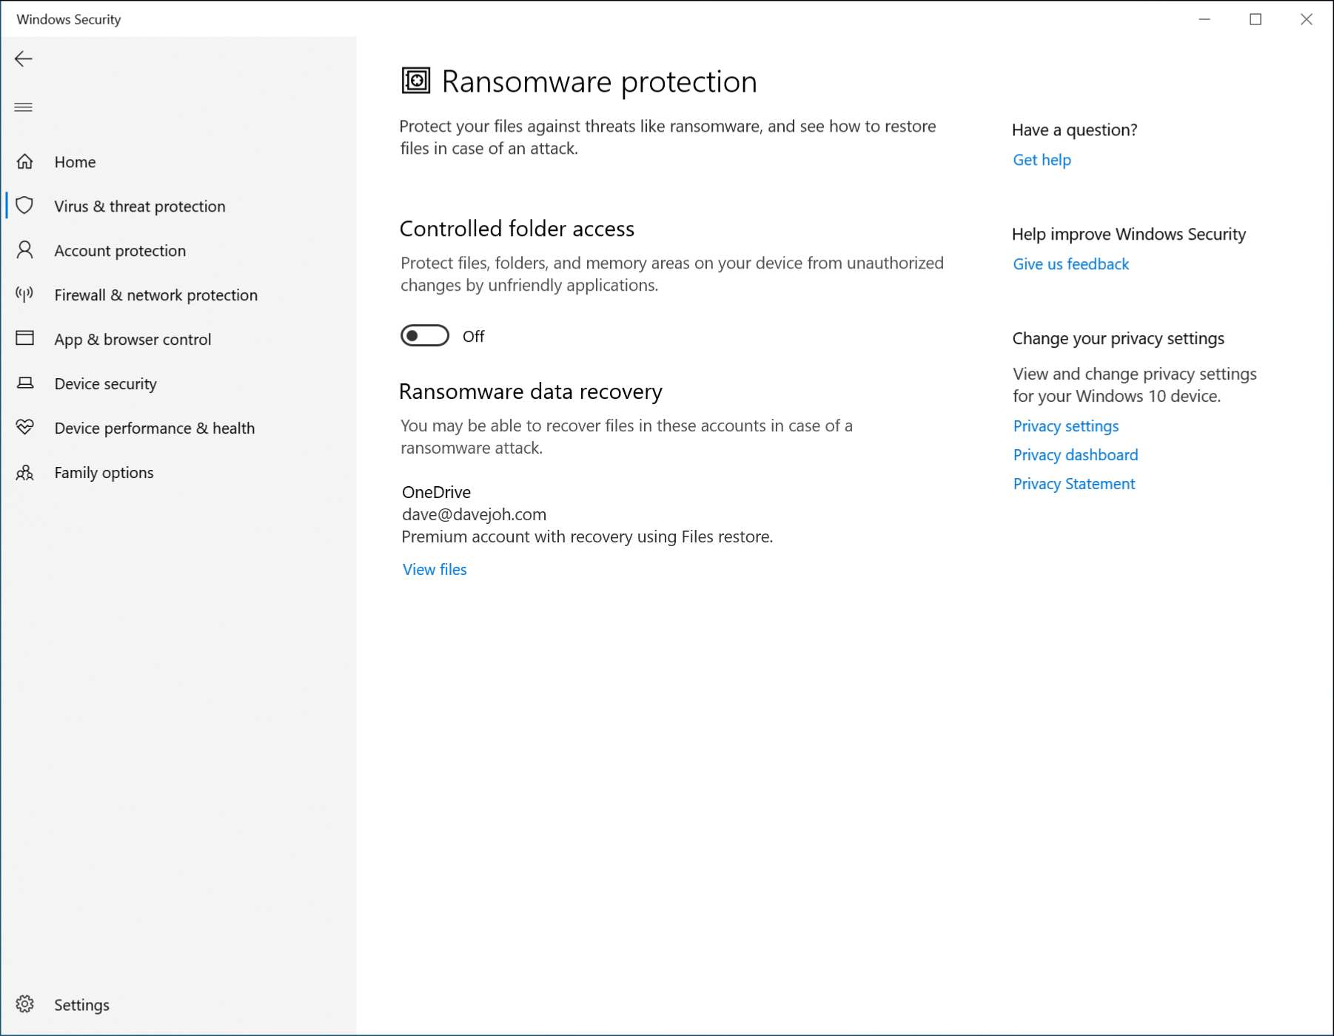Open App & browser control window icon
The height and width of the screenshot is (1036, 1334).
point(25,338)
